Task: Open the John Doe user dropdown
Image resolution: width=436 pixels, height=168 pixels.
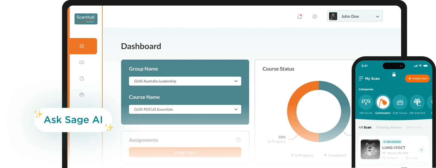Action: click(354, 16)
